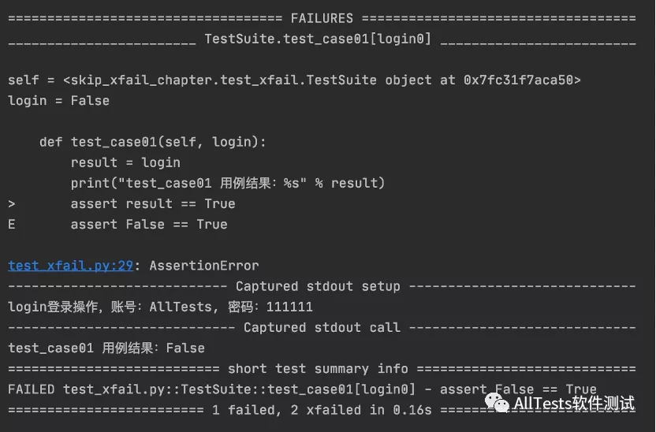Viewport: 656px width, 432px height.
Task: Click the '>' marker on the assert result line
Action: (x=12, y=203)
